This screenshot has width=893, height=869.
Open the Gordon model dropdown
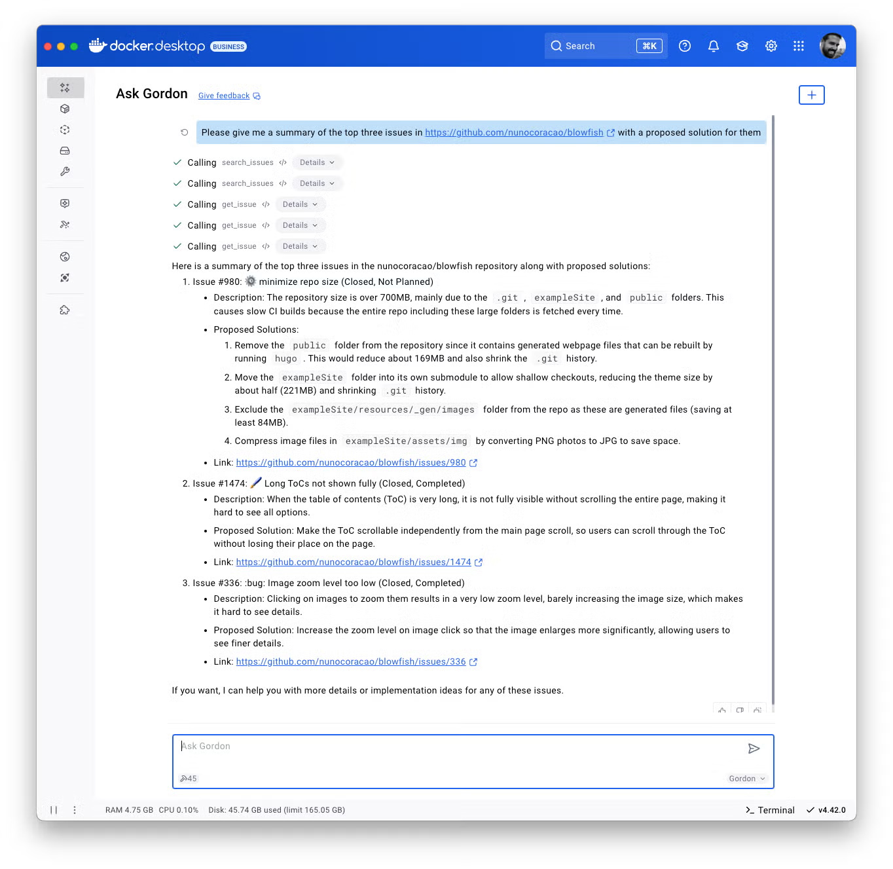click(x=747, y=779)
